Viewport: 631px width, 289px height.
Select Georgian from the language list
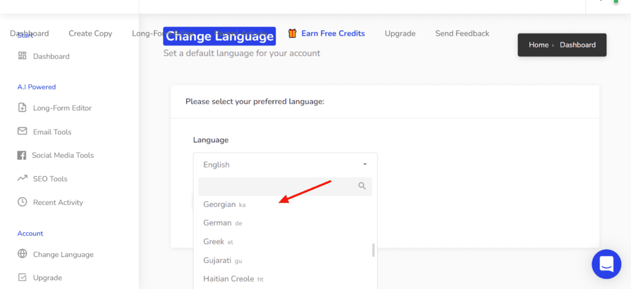coord(219,204)
